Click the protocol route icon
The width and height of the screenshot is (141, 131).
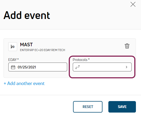point(78,67)
